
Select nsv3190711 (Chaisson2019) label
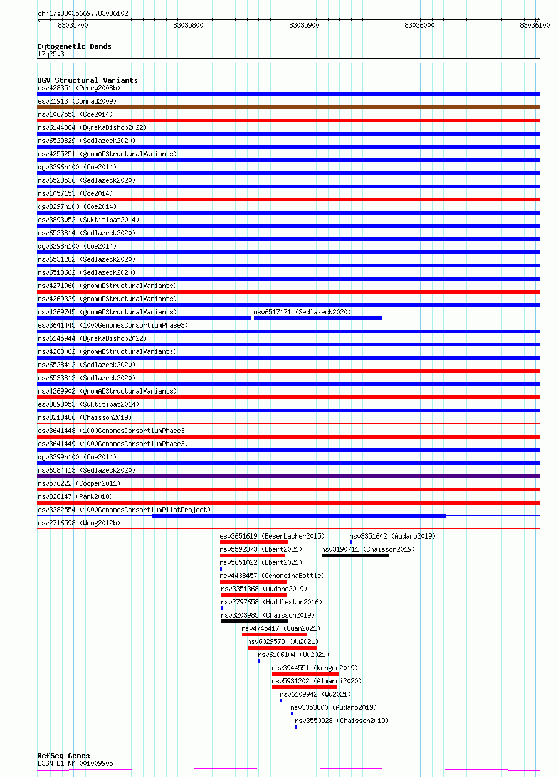(368, 549)
